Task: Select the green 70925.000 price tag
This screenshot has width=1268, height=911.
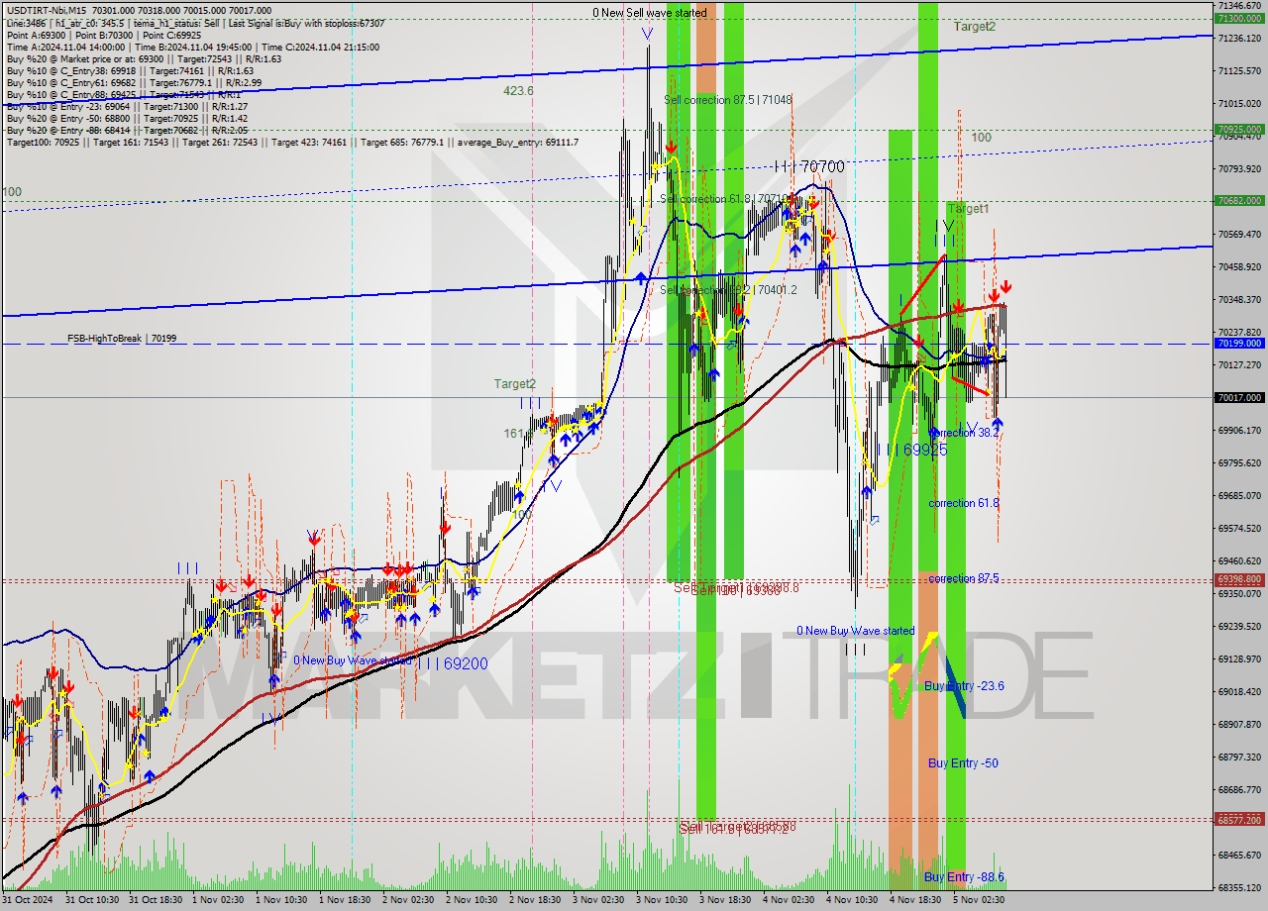Action: (1239, 129)
